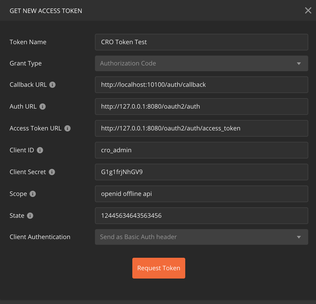Focus the Callback URL input field
Viewport: 316px width, 304px height.
[x=202, y=85]
